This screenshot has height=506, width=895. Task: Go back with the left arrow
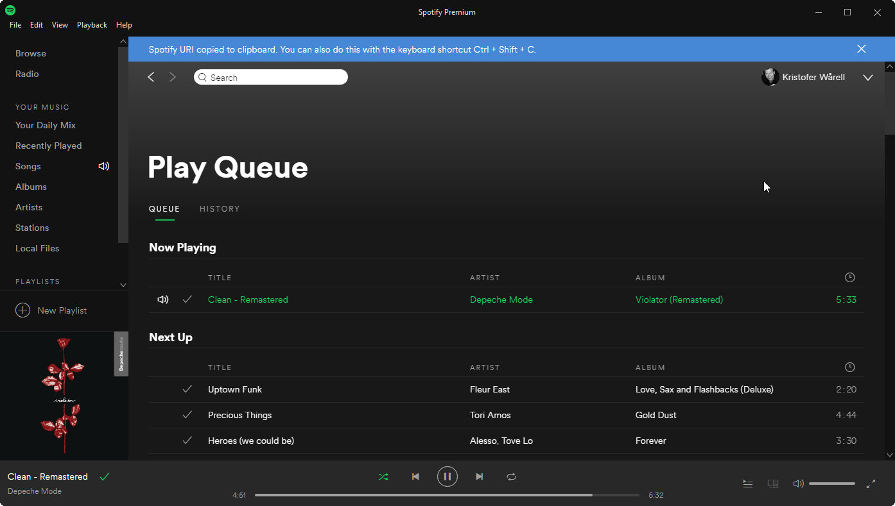pyautogui.click(x=152, y=77)
